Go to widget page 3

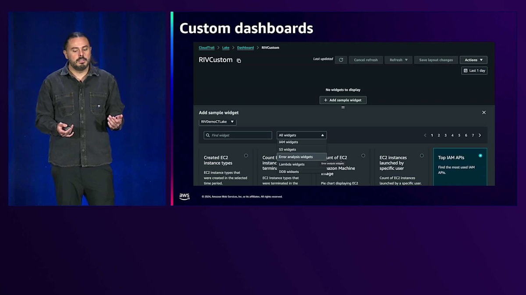[x=446, y=135]
